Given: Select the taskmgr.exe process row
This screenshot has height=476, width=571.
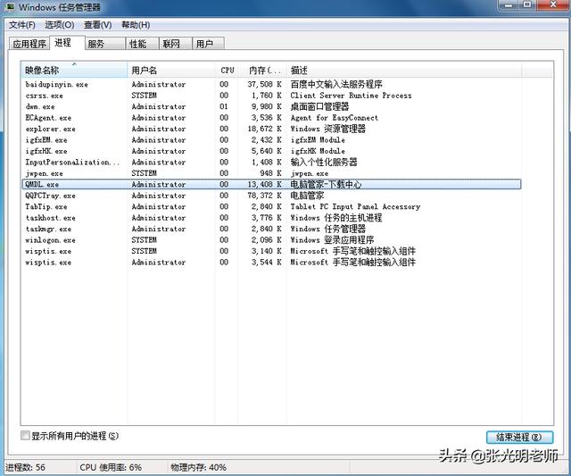Looking at the screenshot, I should tap(271, 229).
